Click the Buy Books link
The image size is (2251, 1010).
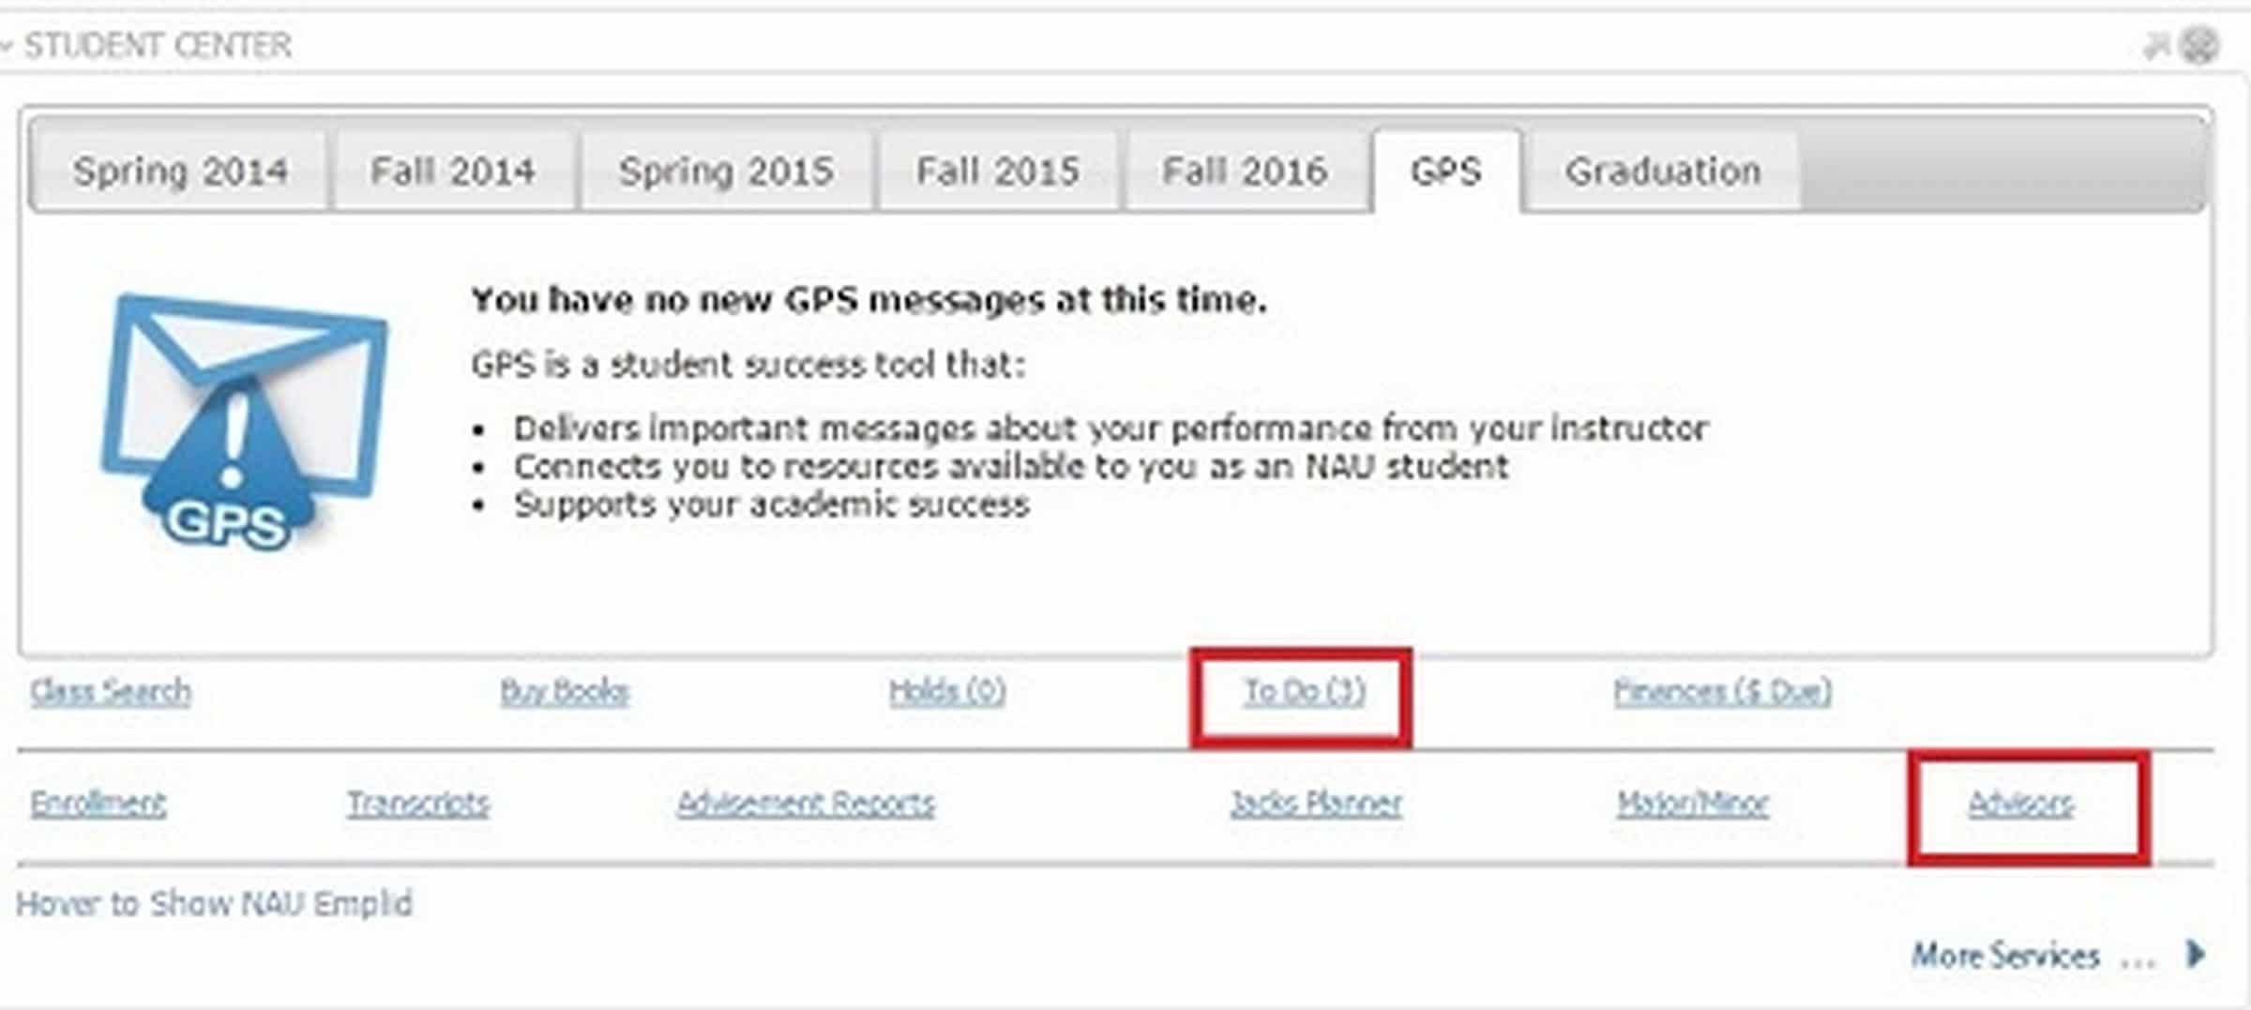(565, 692)
